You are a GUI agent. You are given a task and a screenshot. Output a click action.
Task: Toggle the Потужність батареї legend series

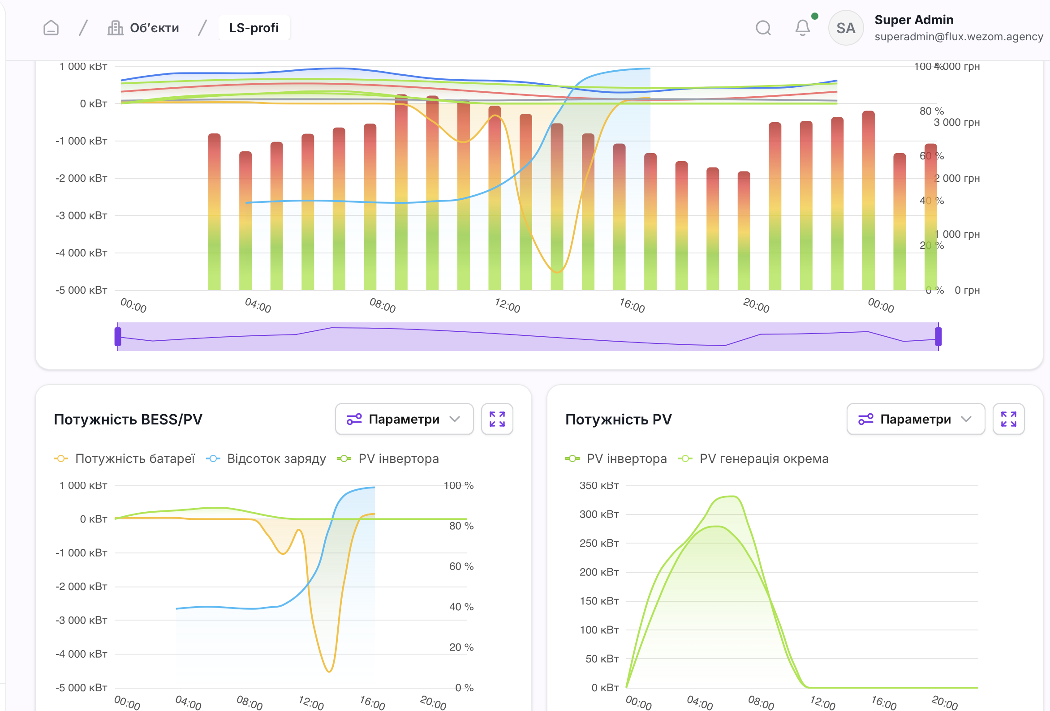point(124,458)
